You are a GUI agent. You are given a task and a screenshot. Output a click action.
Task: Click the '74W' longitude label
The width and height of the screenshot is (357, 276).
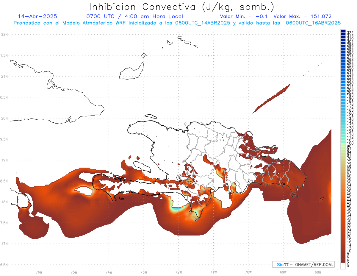tap(109, 272)
